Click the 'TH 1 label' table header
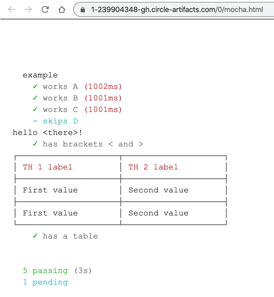 coord(48,167)
